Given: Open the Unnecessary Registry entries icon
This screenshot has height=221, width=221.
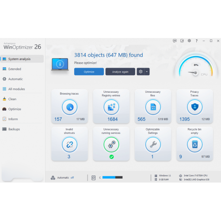Looking at the screenshot, I should point(111,107).
